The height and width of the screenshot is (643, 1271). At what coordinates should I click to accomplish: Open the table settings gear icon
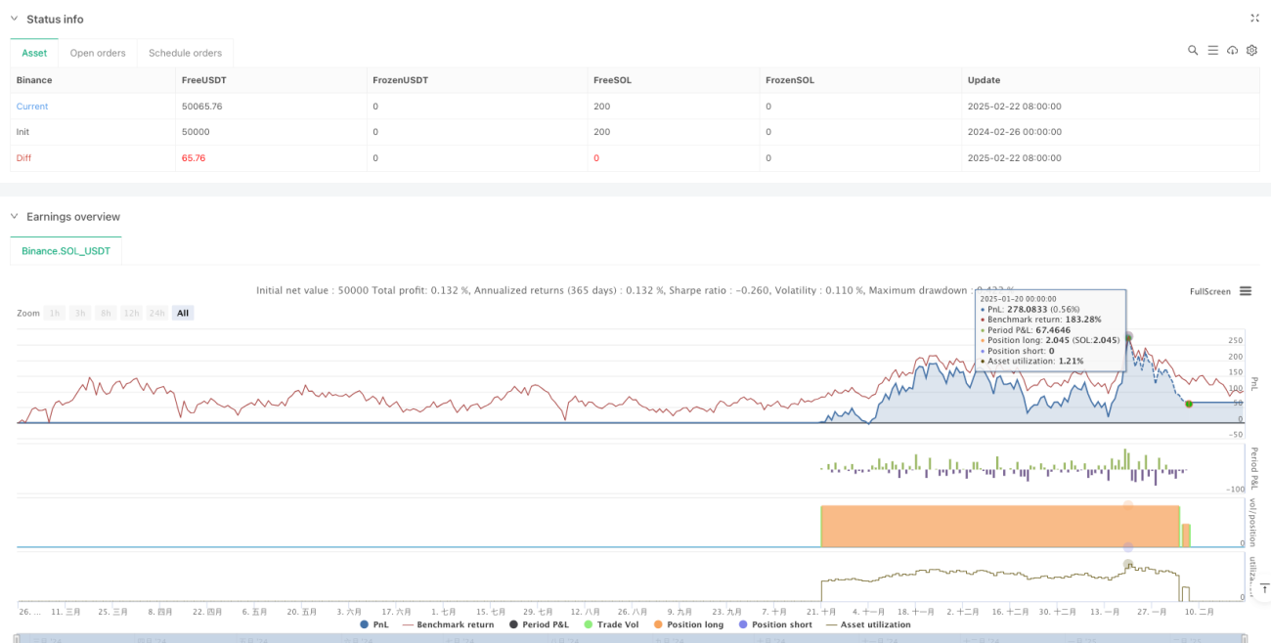point(1251,50)
